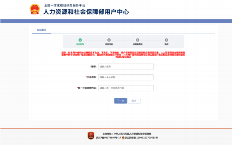Focus the 统一社会信用代码 input field
This screenshot has height=145, width=232.
coord(126,88)
